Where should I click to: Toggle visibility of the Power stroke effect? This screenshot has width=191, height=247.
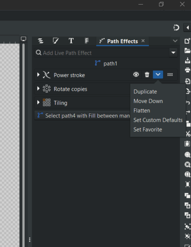pos(136,74)
